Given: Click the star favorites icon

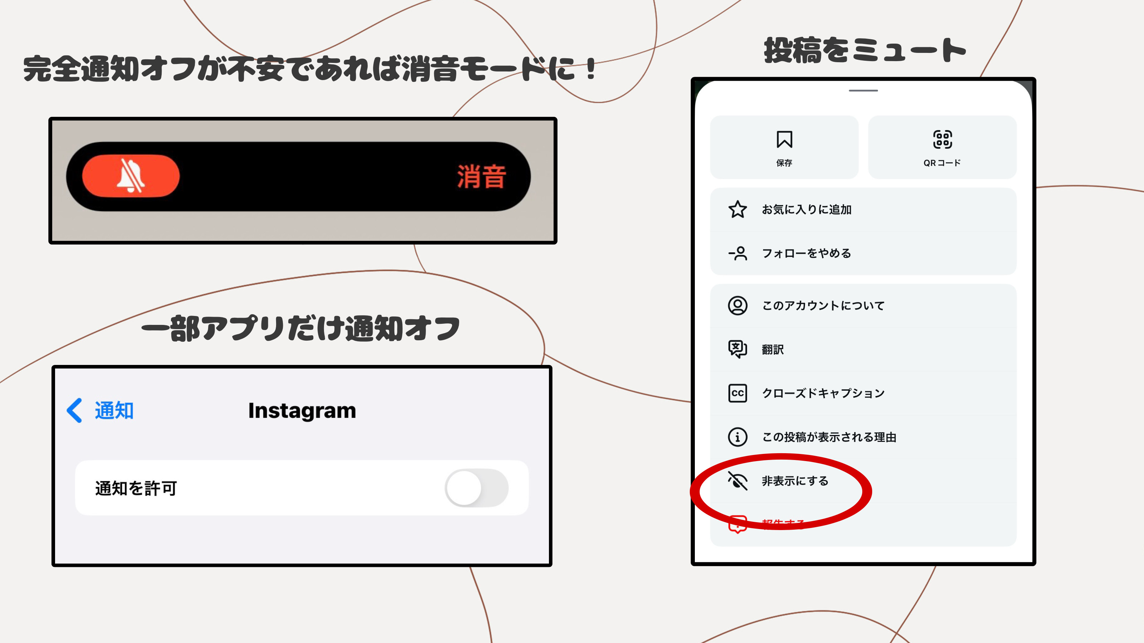Looking at the screenshot, I should [738, 209].
